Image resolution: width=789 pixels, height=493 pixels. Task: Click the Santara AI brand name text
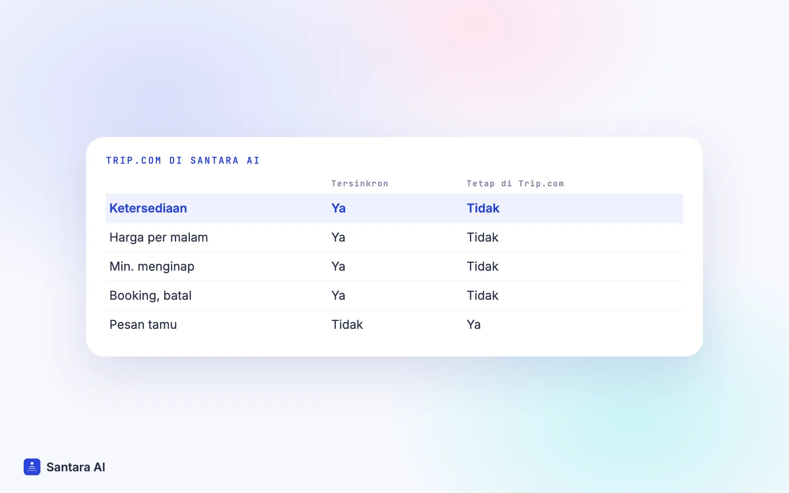76,467
